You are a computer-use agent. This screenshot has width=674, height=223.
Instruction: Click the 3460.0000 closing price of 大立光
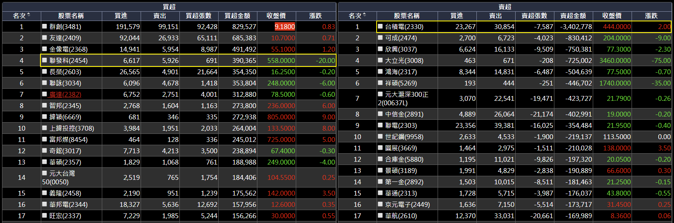pos(615,60)
